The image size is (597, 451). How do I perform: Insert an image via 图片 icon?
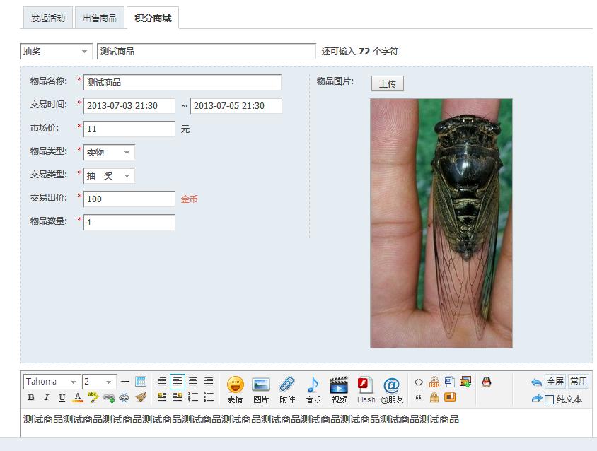[261, 389]
